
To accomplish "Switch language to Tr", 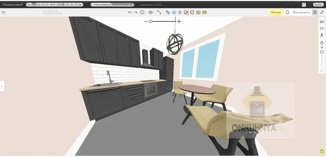I will coord(76,4).
